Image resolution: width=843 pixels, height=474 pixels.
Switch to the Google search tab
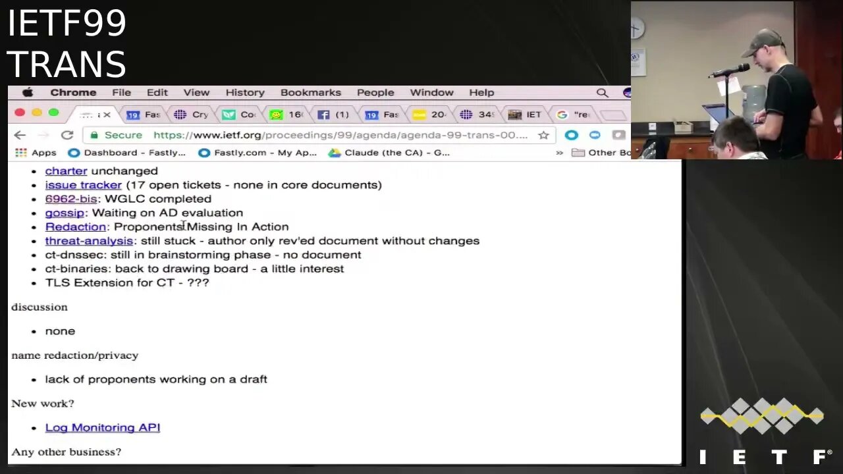[x=572, y=115]
